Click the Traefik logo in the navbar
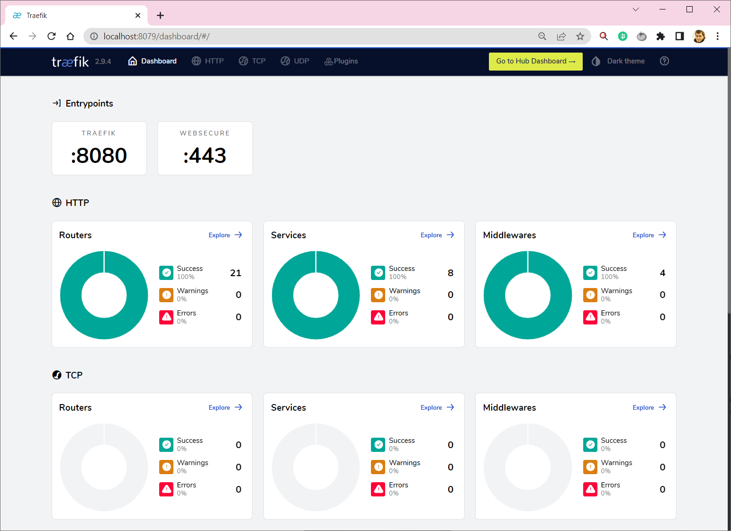This screenshot has height=531, width=731. pyautogui.click(x=70, y=61)
